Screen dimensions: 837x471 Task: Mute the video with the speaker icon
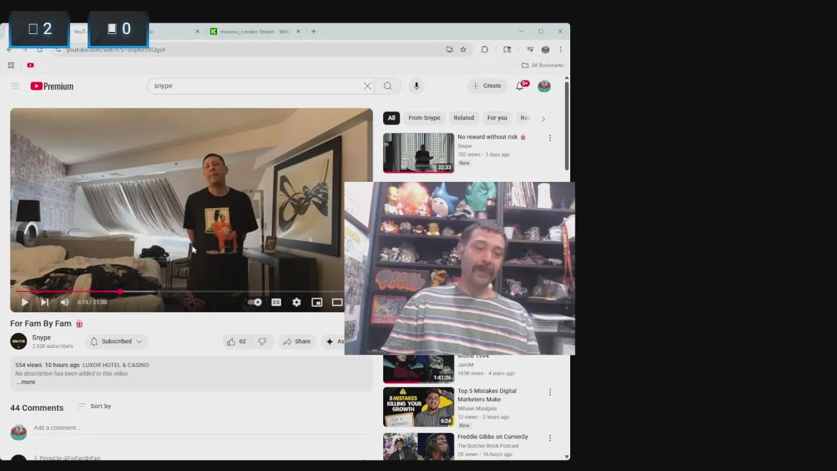[64, 302]
